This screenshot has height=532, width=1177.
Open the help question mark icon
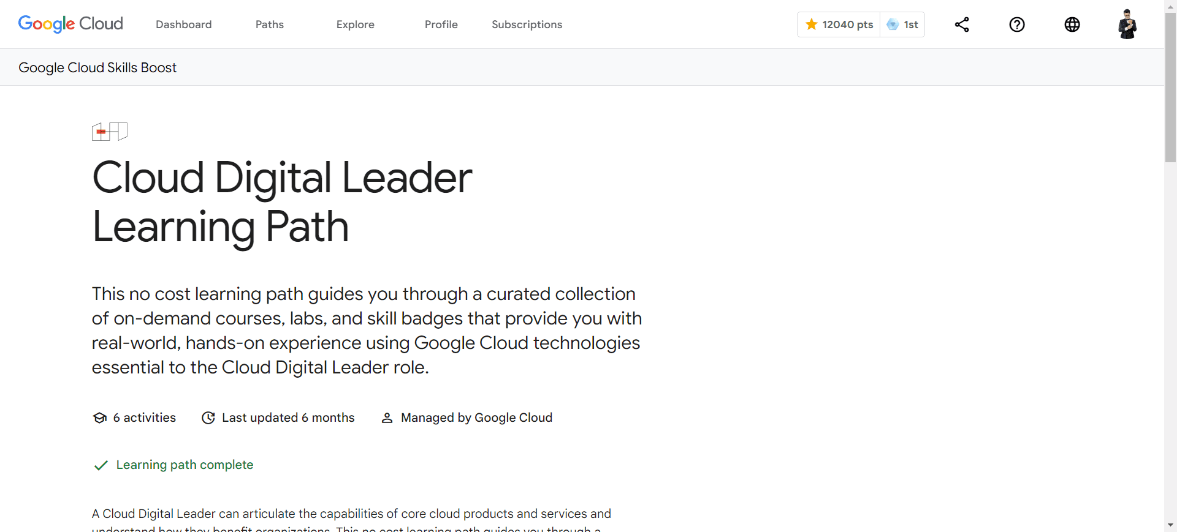1017,24
